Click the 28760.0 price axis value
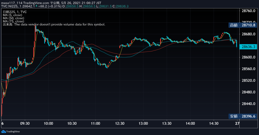This screenshot has height=135, width=259. point(248,11)
